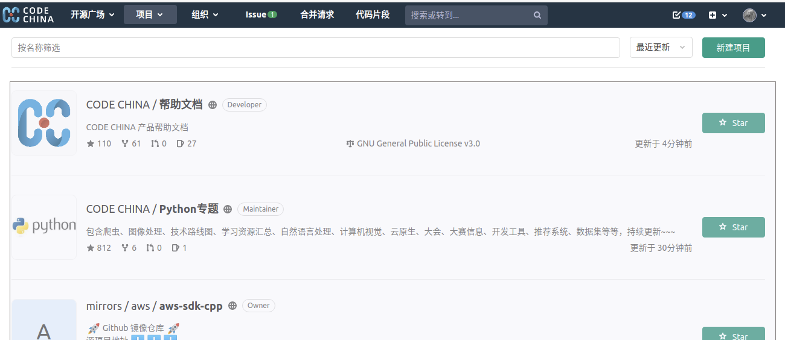This screenshot has height=340, width=785.
Task: Click the Github 镜像仓库 description
Action: click(x=133, y=328)
